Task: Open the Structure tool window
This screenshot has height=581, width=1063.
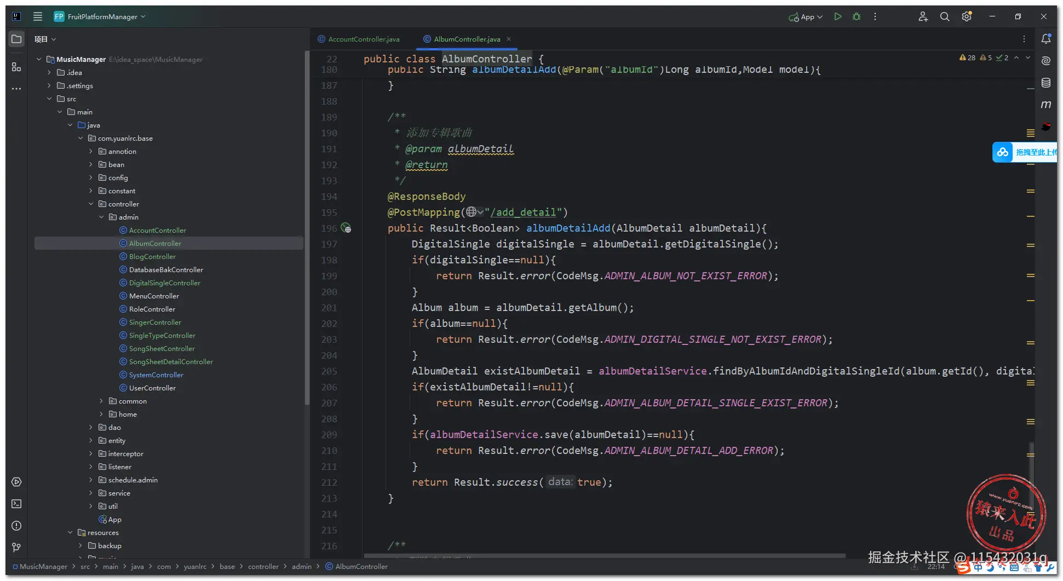Action: point(16,67)
